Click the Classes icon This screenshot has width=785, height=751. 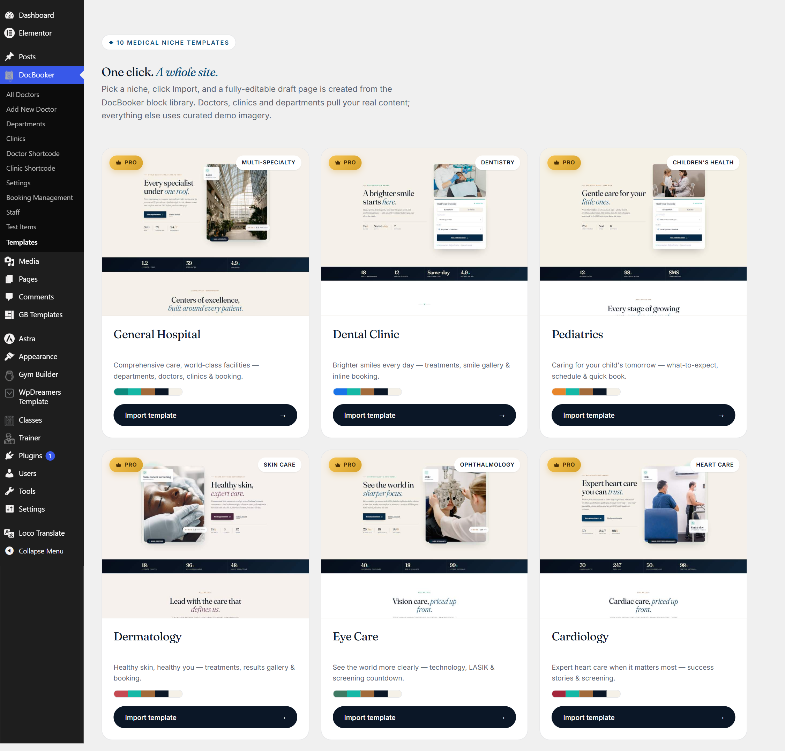click(9, 420)
